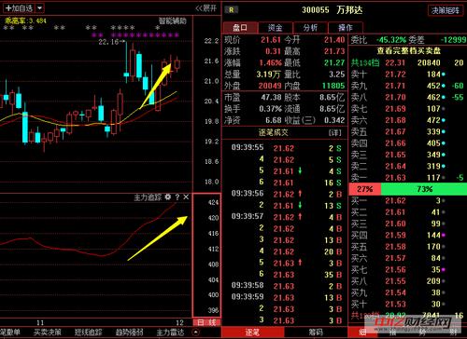Click the stock code 300055
Screen dimensions: 467x339
[316, 10]
